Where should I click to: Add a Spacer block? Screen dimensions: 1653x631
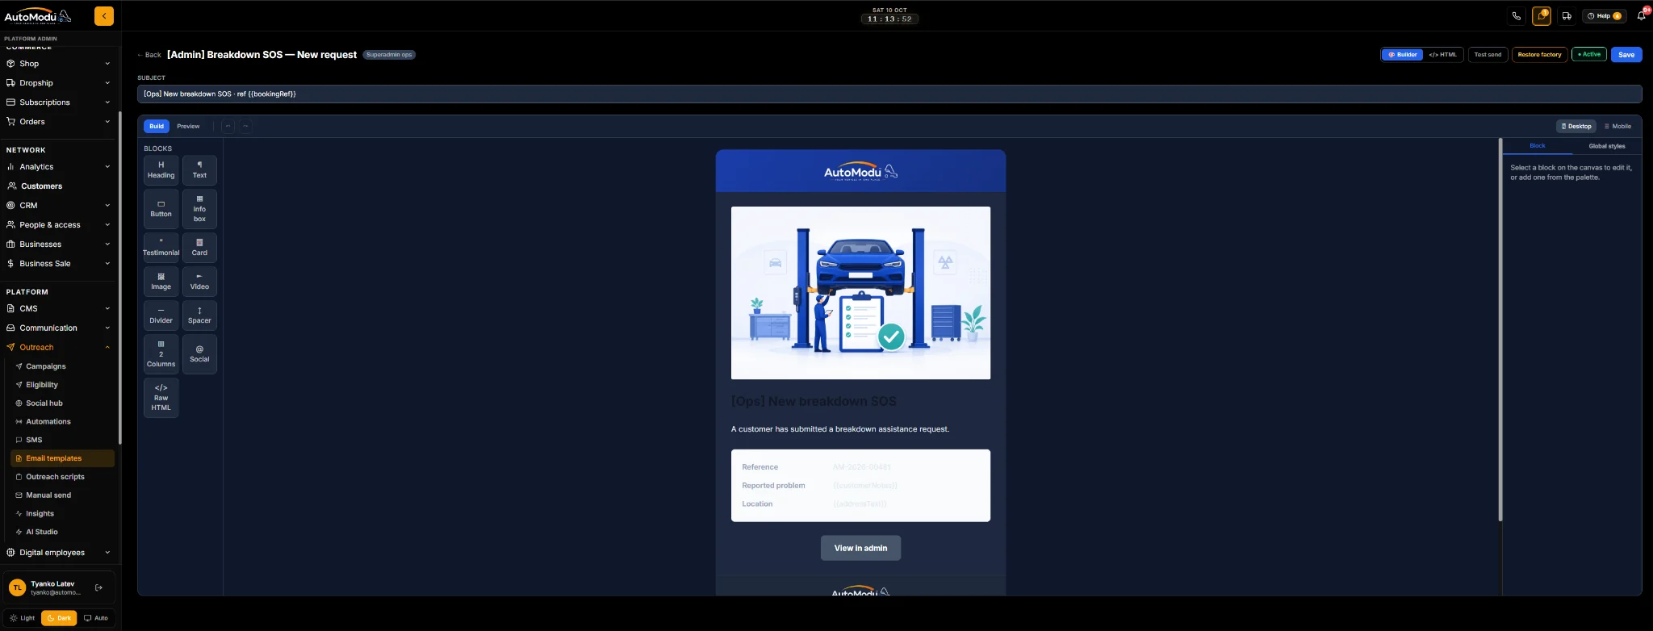point(199,315)
